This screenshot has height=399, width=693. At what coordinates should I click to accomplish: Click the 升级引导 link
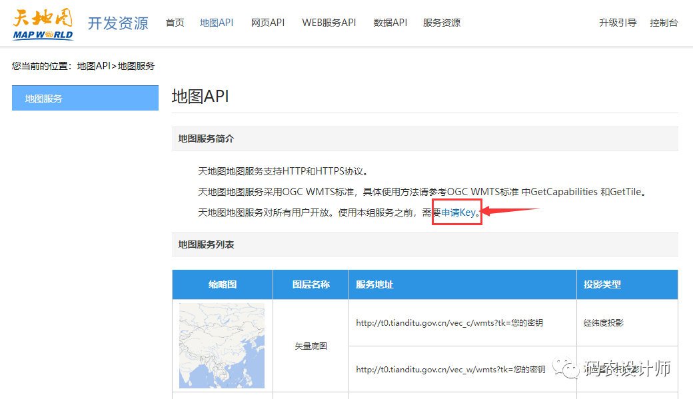(x=618, y=23)
